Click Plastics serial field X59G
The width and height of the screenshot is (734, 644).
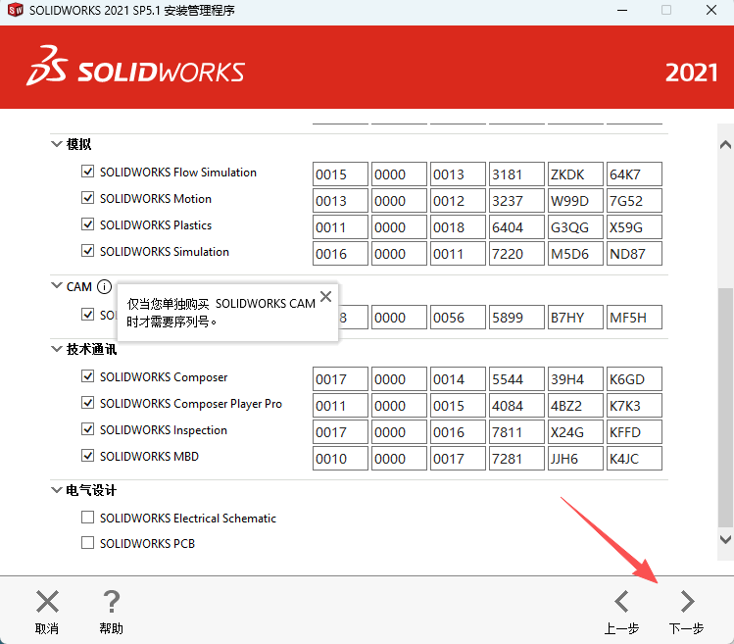coord(634,227)
